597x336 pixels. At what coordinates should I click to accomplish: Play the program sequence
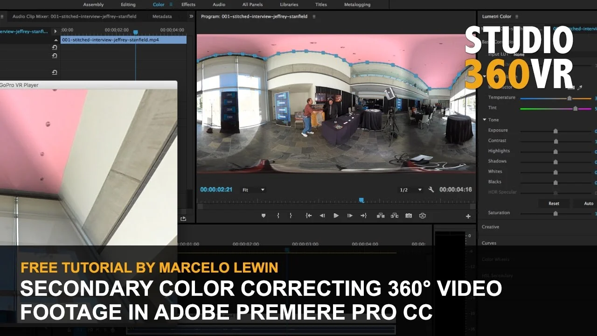click(336, 216)
